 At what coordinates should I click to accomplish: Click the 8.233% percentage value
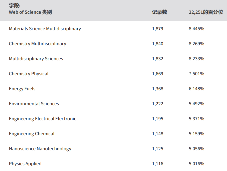(x=196, y=58)
